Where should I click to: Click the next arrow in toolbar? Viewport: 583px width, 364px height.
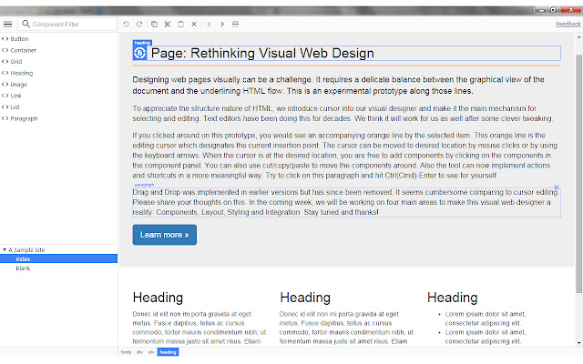[222, 24]
